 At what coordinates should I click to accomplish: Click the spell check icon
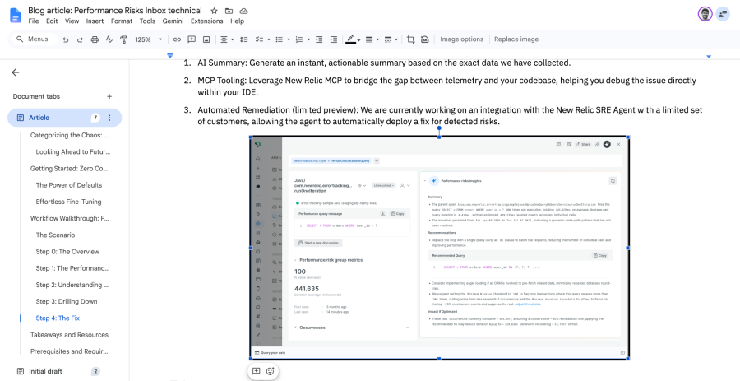[109, 39]
